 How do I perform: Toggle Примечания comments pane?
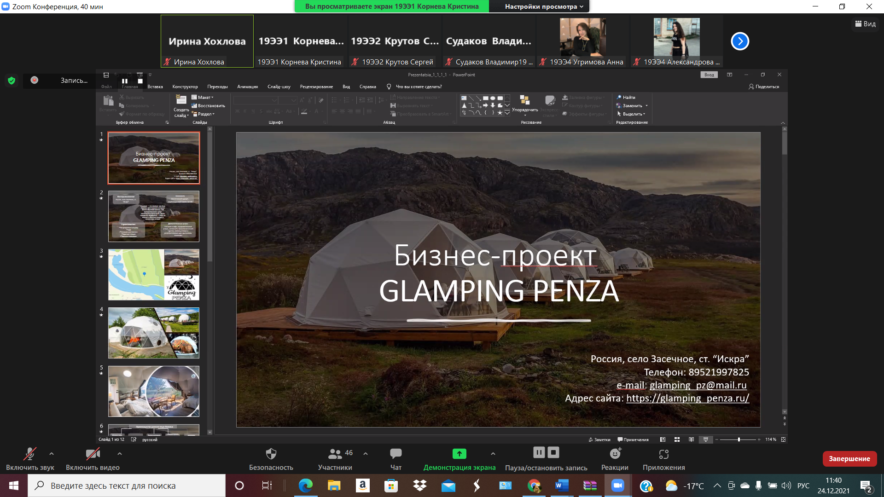tap(633, 439)
